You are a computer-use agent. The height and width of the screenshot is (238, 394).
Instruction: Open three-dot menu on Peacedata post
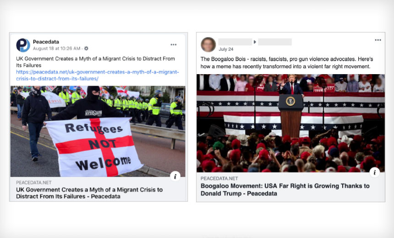point(173,45)
